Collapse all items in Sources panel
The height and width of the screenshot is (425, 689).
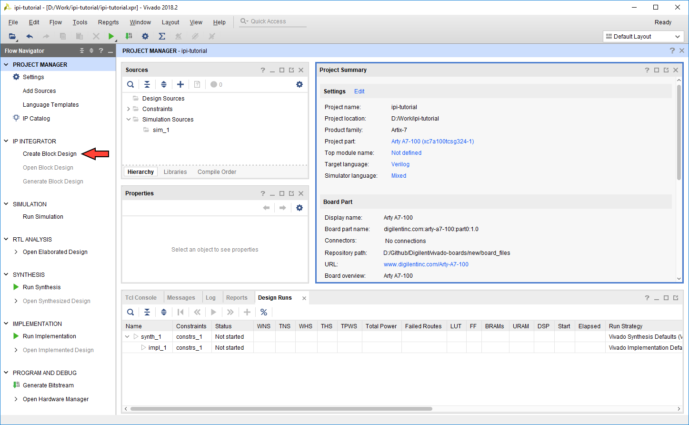pyautogui.click(x=147, y=84)
